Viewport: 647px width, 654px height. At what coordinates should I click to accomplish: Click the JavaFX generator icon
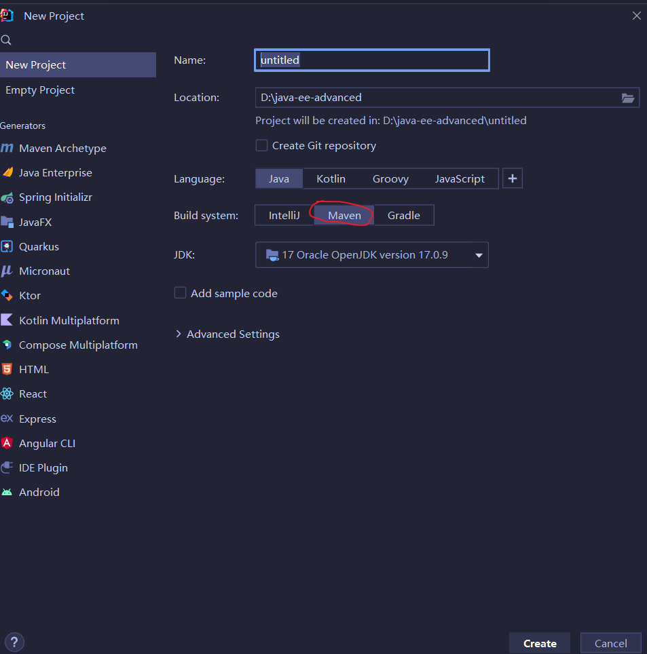tap(7, 222)
